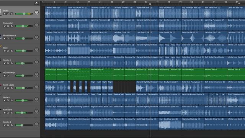Image resolution: width=245 pixels, height=138 pixels.
Task: Select the Soft Smile Xylophone region
Action: click(216, 86)
